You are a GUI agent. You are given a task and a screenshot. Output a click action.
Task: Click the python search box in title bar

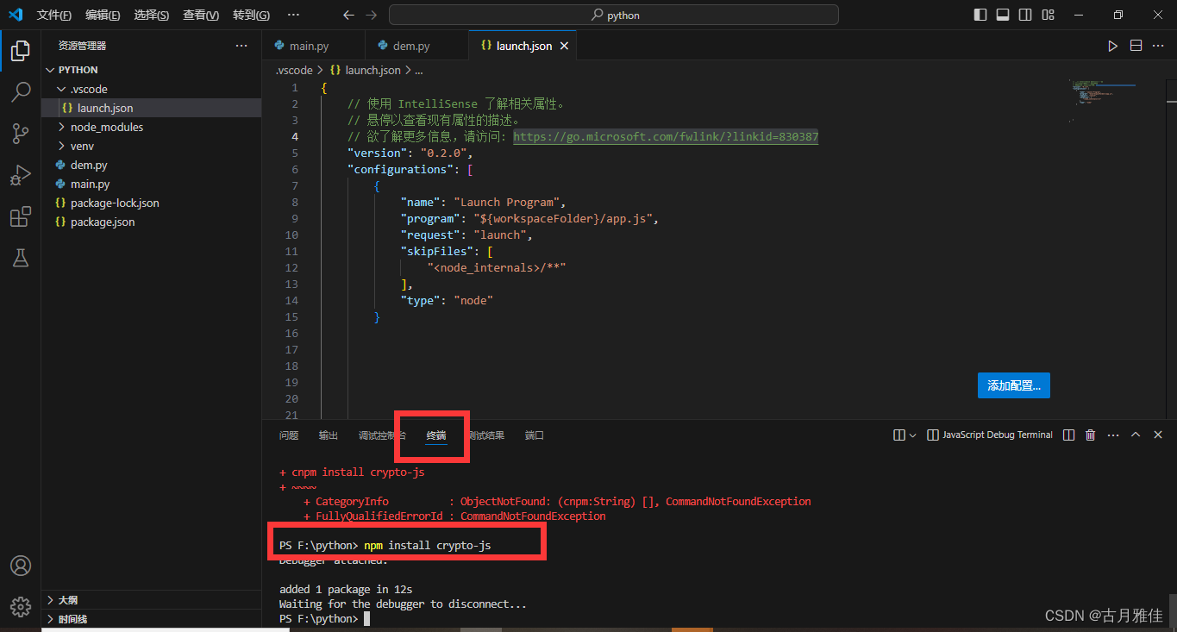coord(612,15)
